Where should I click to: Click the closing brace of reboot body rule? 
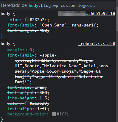[2, 119]
